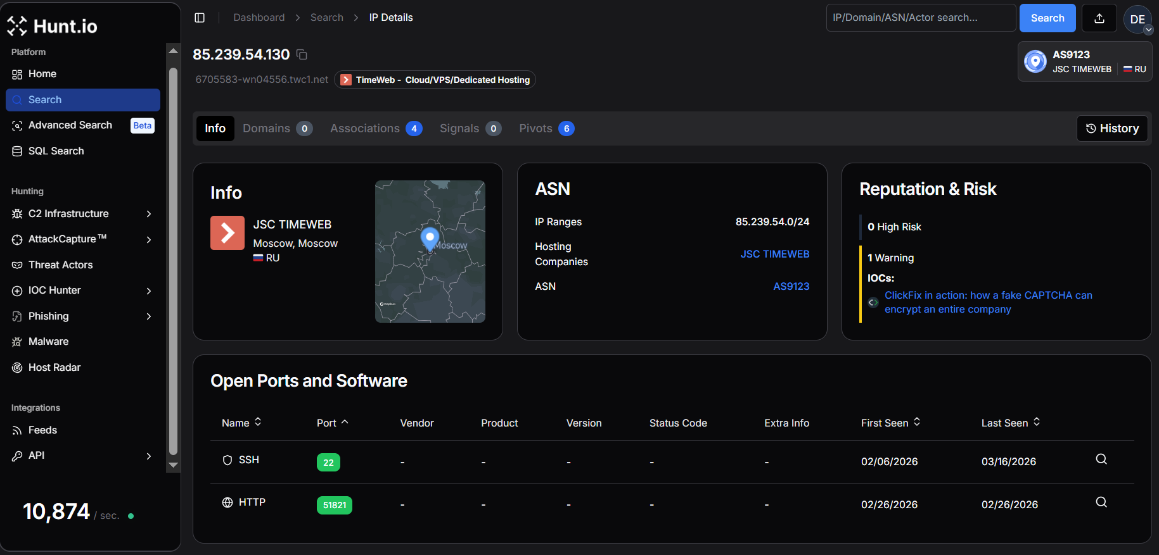Image resolution: width=1159 pixels, height=555 pixels.
Task: Toggle the sidebar panel icon
Action: [200, 18]
